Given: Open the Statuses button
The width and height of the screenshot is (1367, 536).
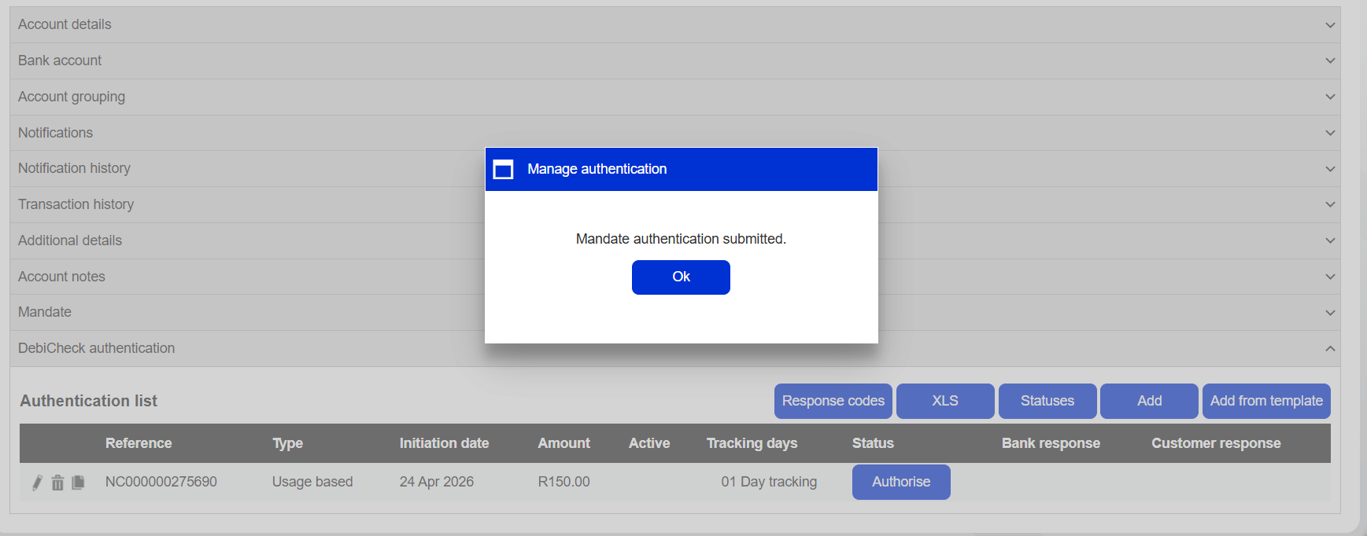Looking at the screenshot, I should (x=1047, y=401).
